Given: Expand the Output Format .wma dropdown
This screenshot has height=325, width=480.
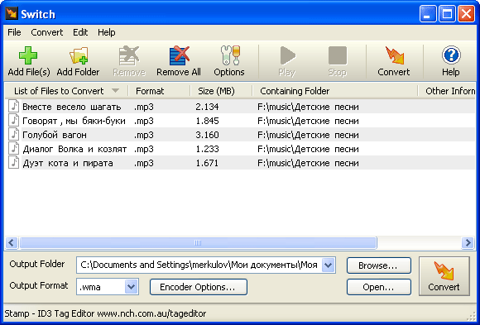Looking at the screenshot, I should point(132,287).
